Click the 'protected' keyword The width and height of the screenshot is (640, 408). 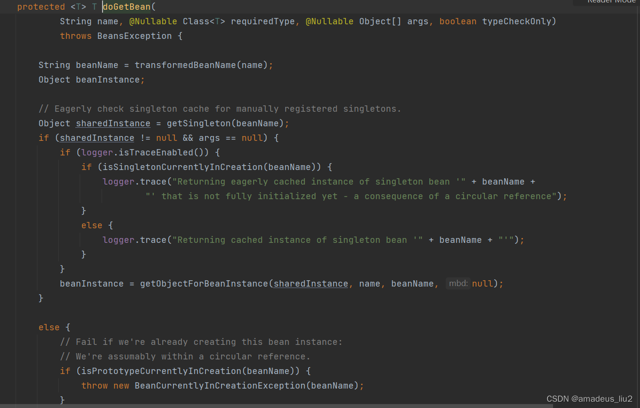point(41,7)
